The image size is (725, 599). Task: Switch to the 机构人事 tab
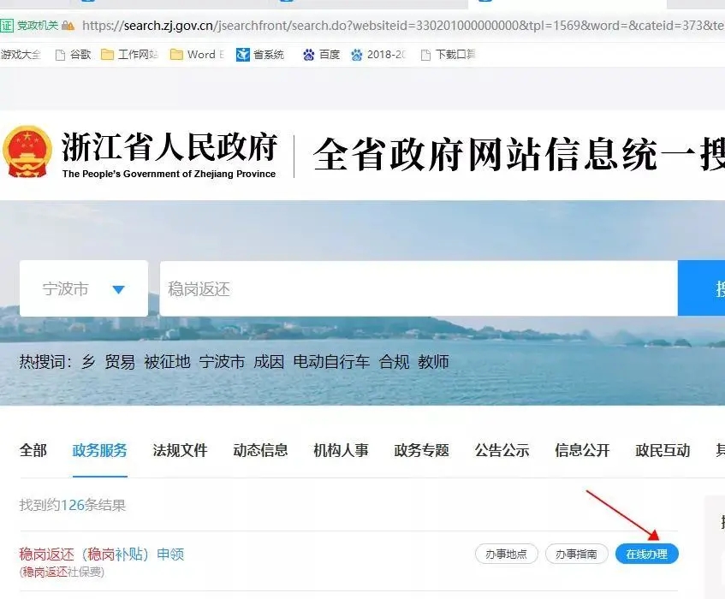[342, 450]
